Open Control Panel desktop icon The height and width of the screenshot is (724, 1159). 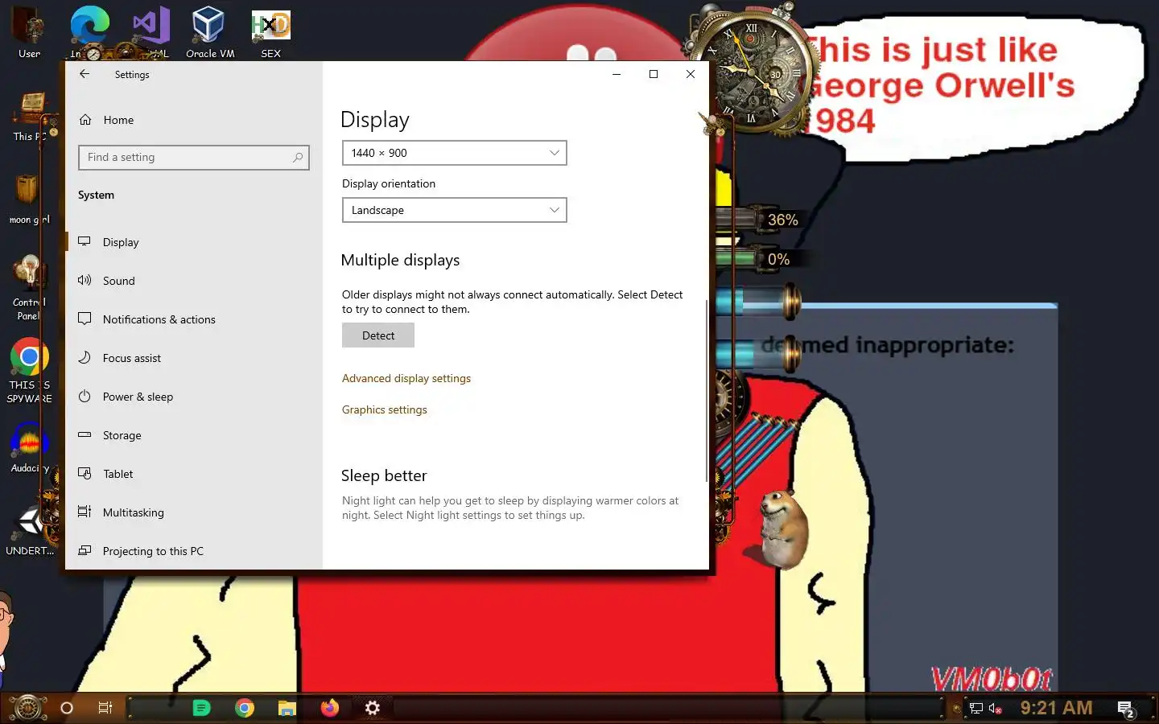(29, 287)
